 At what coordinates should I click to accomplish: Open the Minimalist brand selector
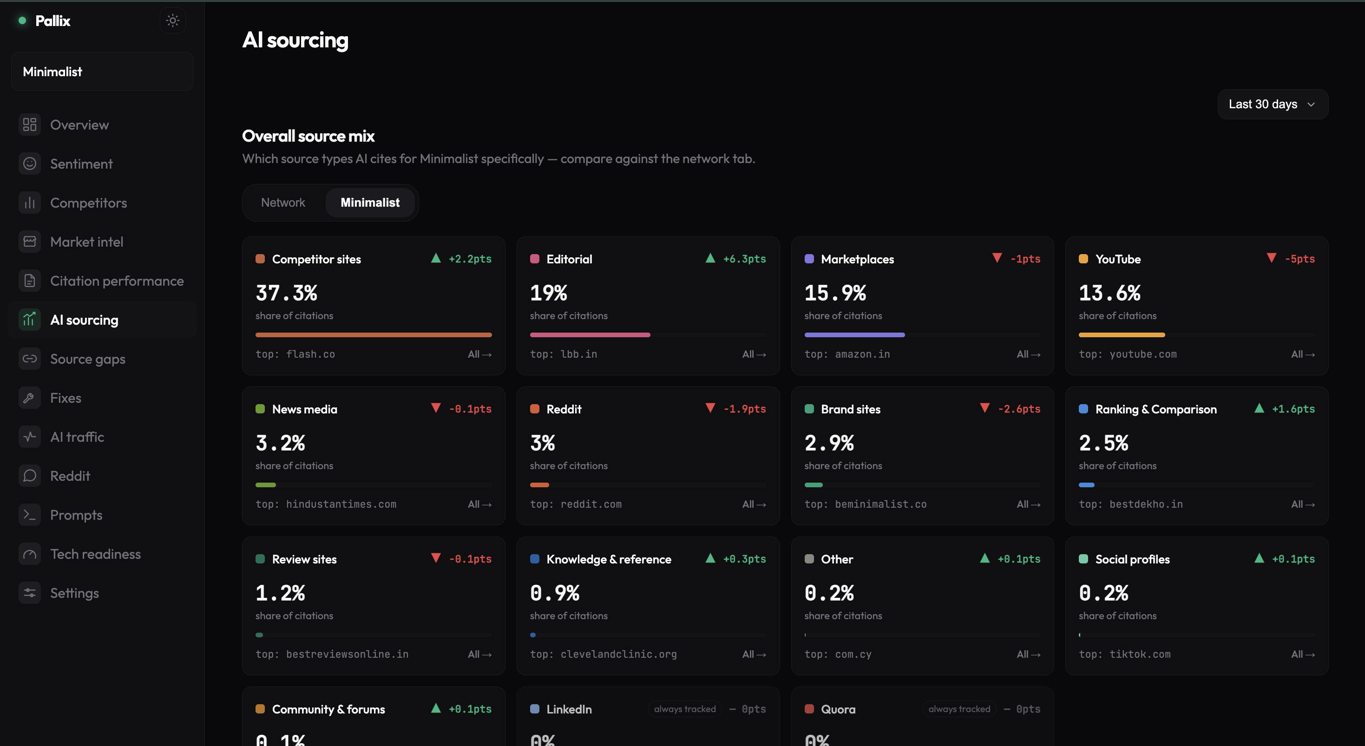click(102, 72)
